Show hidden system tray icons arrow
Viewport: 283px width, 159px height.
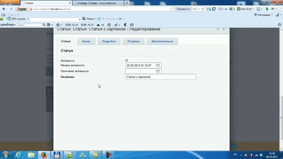point(241,155)
